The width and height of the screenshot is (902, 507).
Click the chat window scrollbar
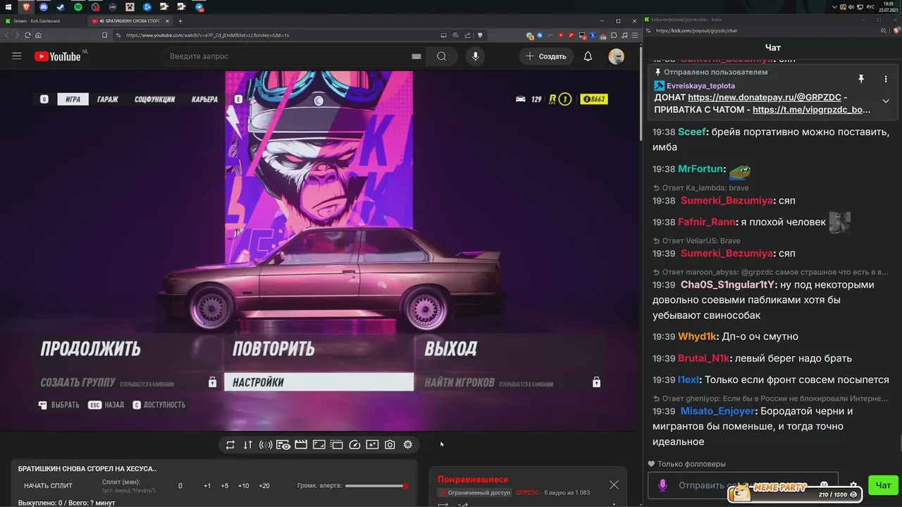(900, 445)
